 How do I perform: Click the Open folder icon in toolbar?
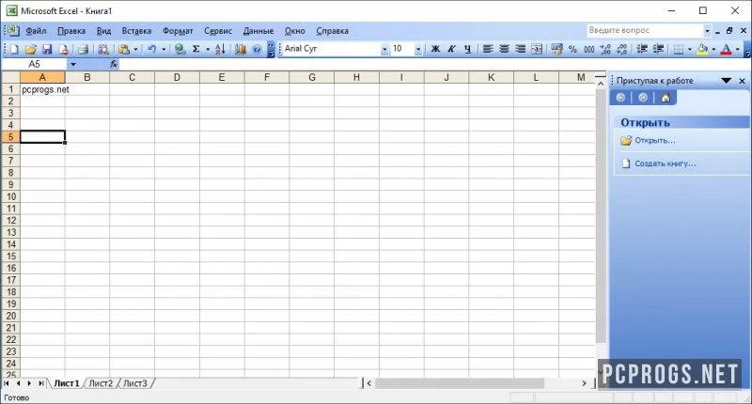pos(31,49)
